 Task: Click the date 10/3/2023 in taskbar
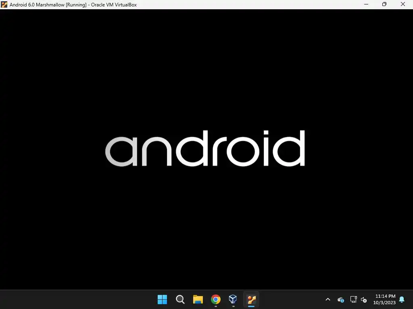384,303
